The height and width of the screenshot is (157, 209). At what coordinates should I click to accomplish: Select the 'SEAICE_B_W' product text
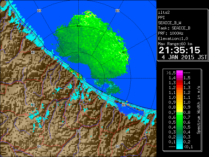tap(170, 23)
